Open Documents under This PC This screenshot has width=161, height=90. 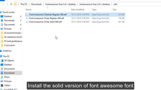click(10, 69)
